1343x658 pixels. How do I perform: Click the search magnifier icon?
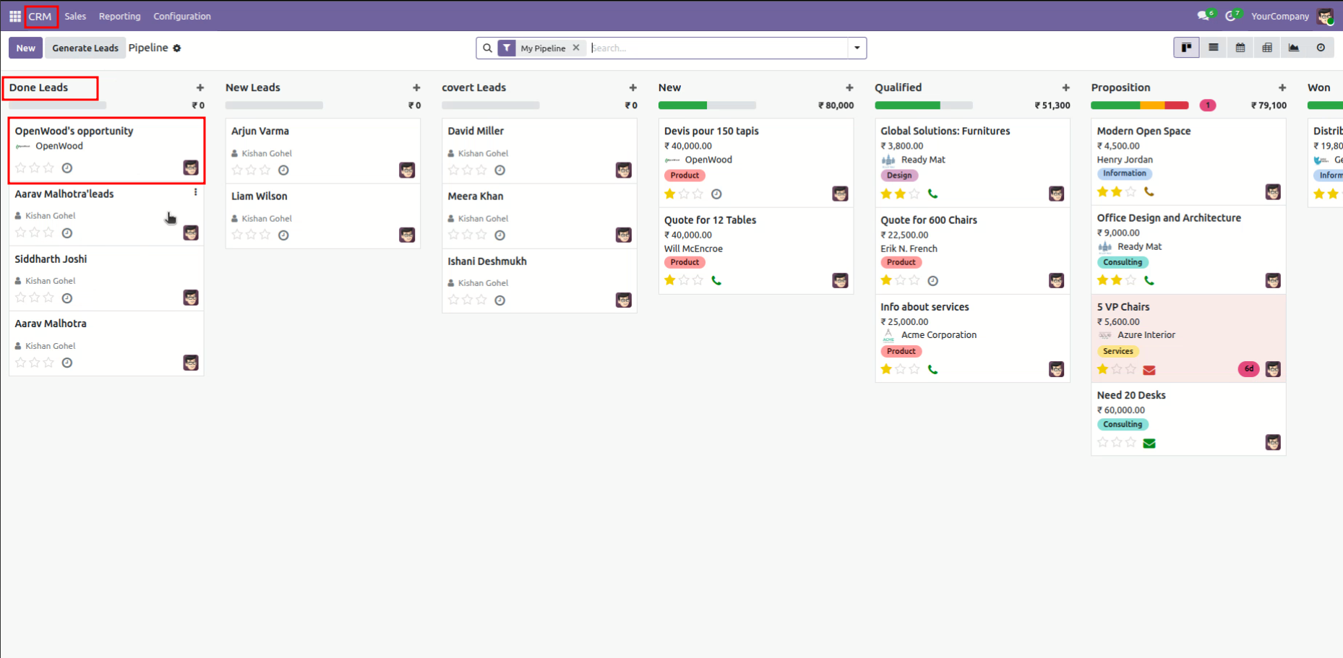pyautogui.click(x=487, y=48)
